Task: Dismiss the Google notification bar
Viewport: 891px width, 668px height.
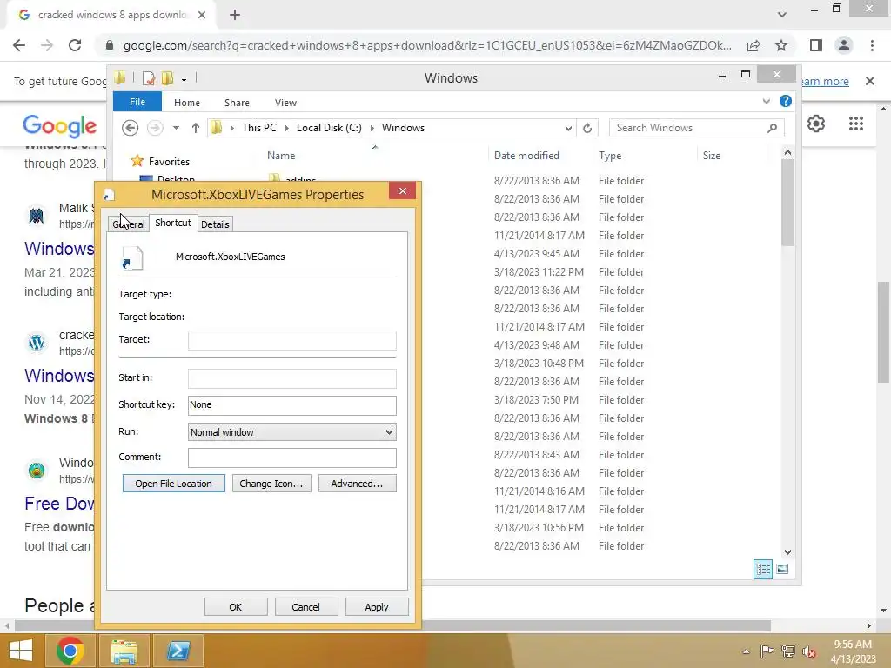Action: click(869, 81)
